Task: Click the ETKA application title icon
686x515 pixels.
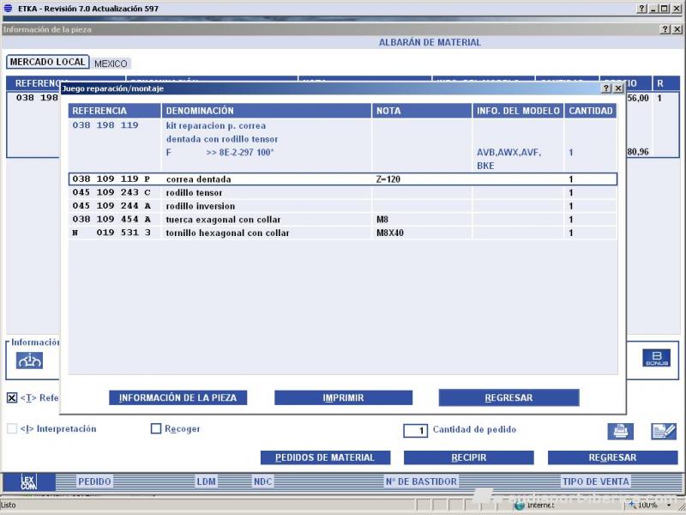Action: click(8, 8)
